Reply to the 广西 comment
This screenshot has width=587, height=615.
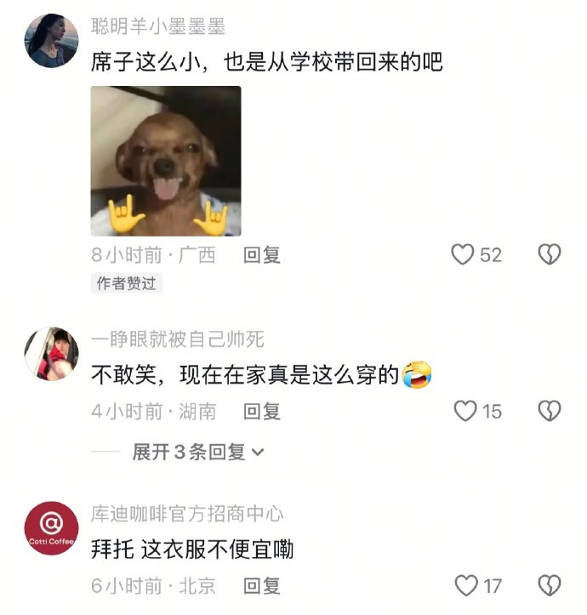tap(262, 255)
